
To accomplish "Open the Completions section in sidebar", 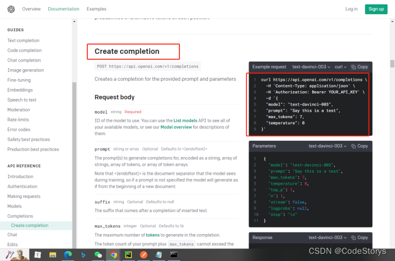I will [x=20, y=216].
